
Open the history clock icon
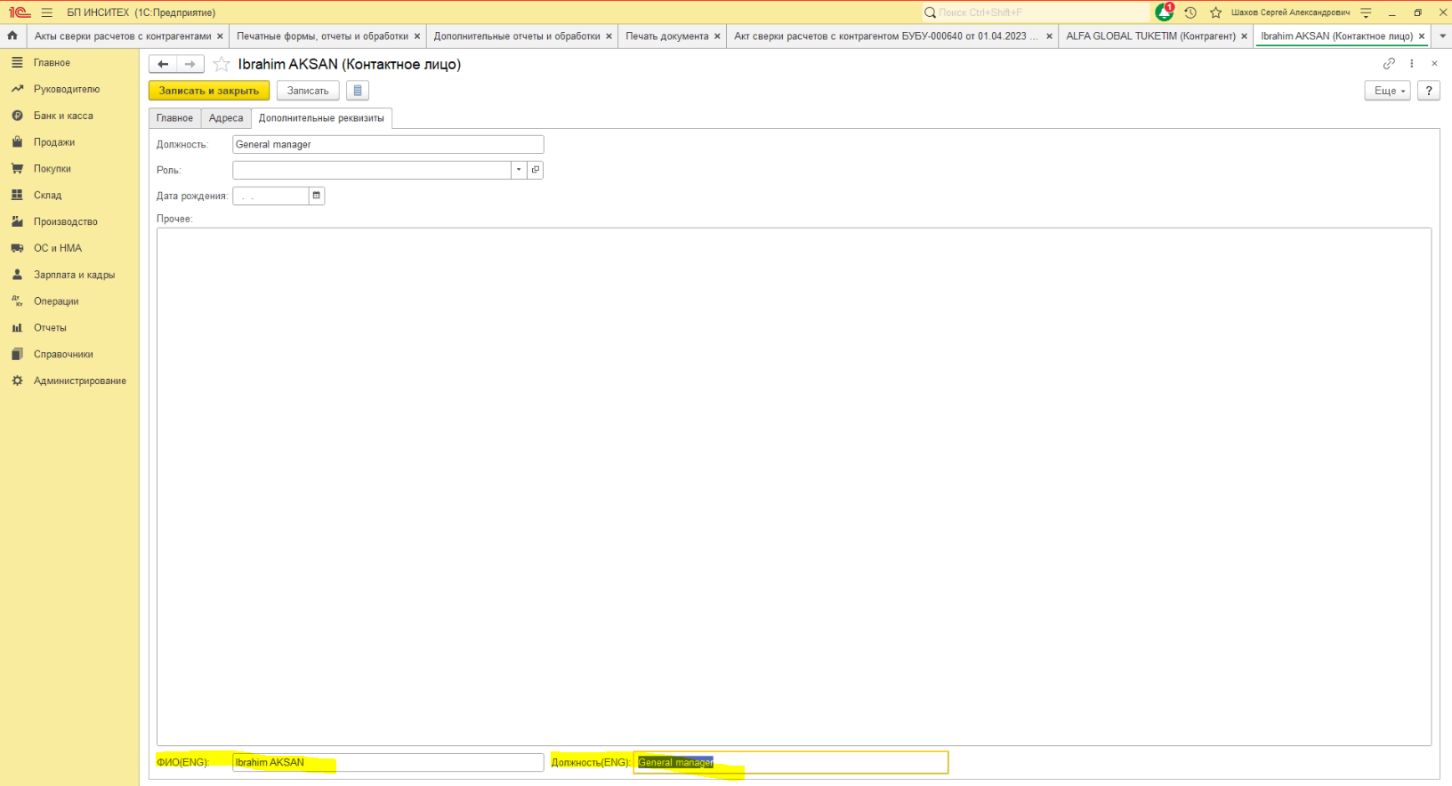coord(1190,12)
